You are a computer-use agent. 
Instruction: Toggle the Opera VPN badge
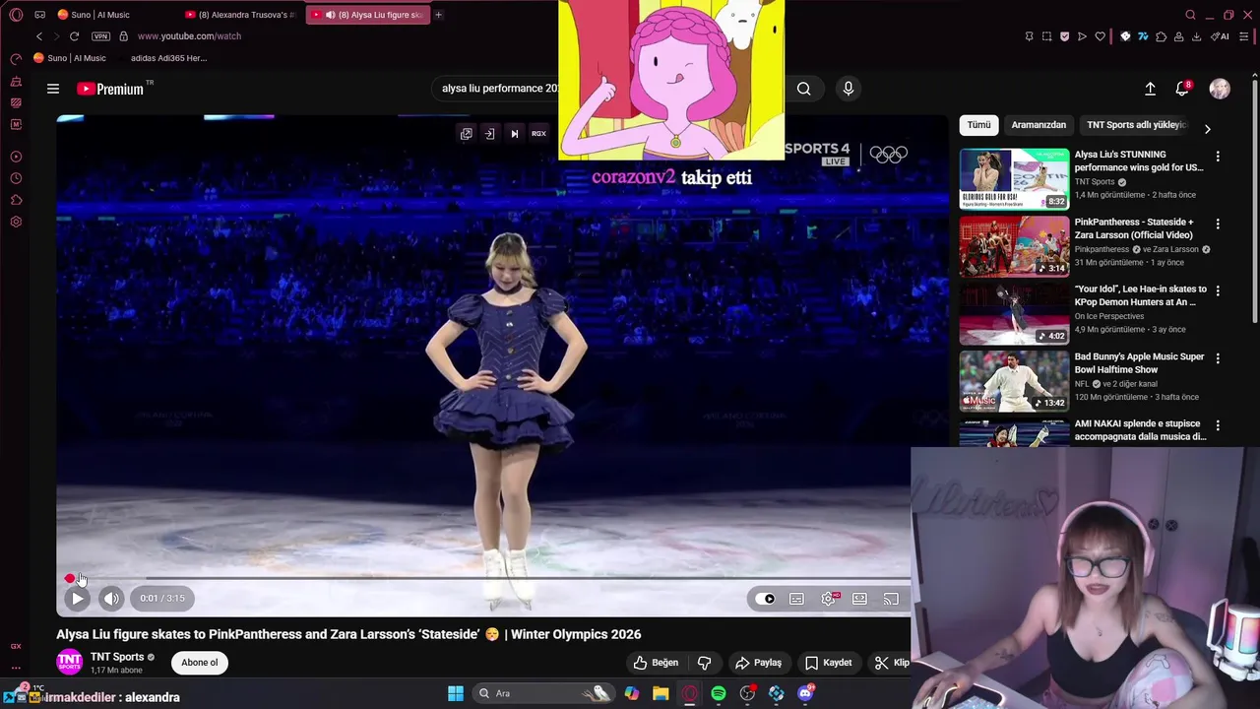click(x=100, y=36)
